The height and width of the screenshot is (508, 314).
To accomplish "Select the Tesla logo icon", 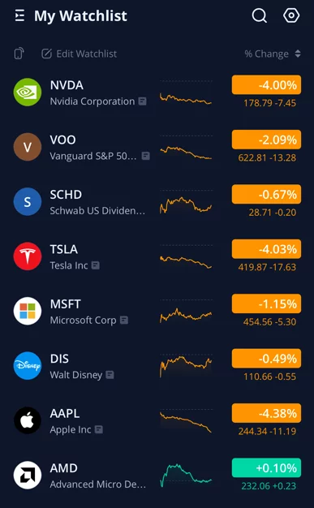I will tap(28, 256).
